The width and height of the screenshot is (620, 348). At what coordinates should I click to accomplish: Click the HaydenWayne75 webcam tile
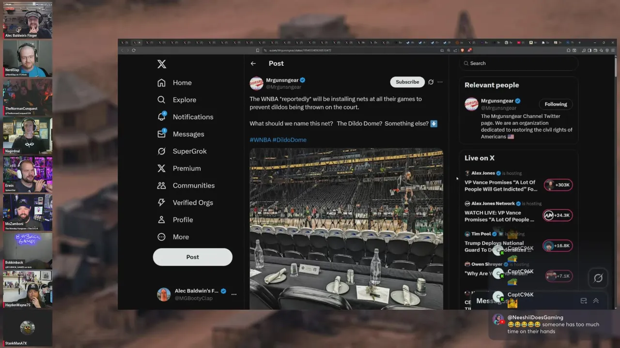pyautogui.click(x=28, y=290)
